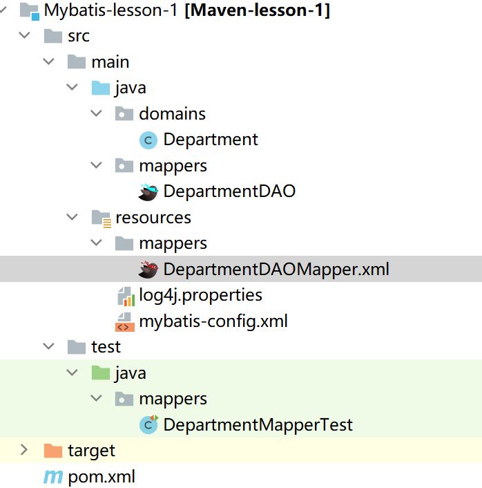This screenshot has width=482, height=488.
Task: Select the test folder label
Action: (106, 347)
